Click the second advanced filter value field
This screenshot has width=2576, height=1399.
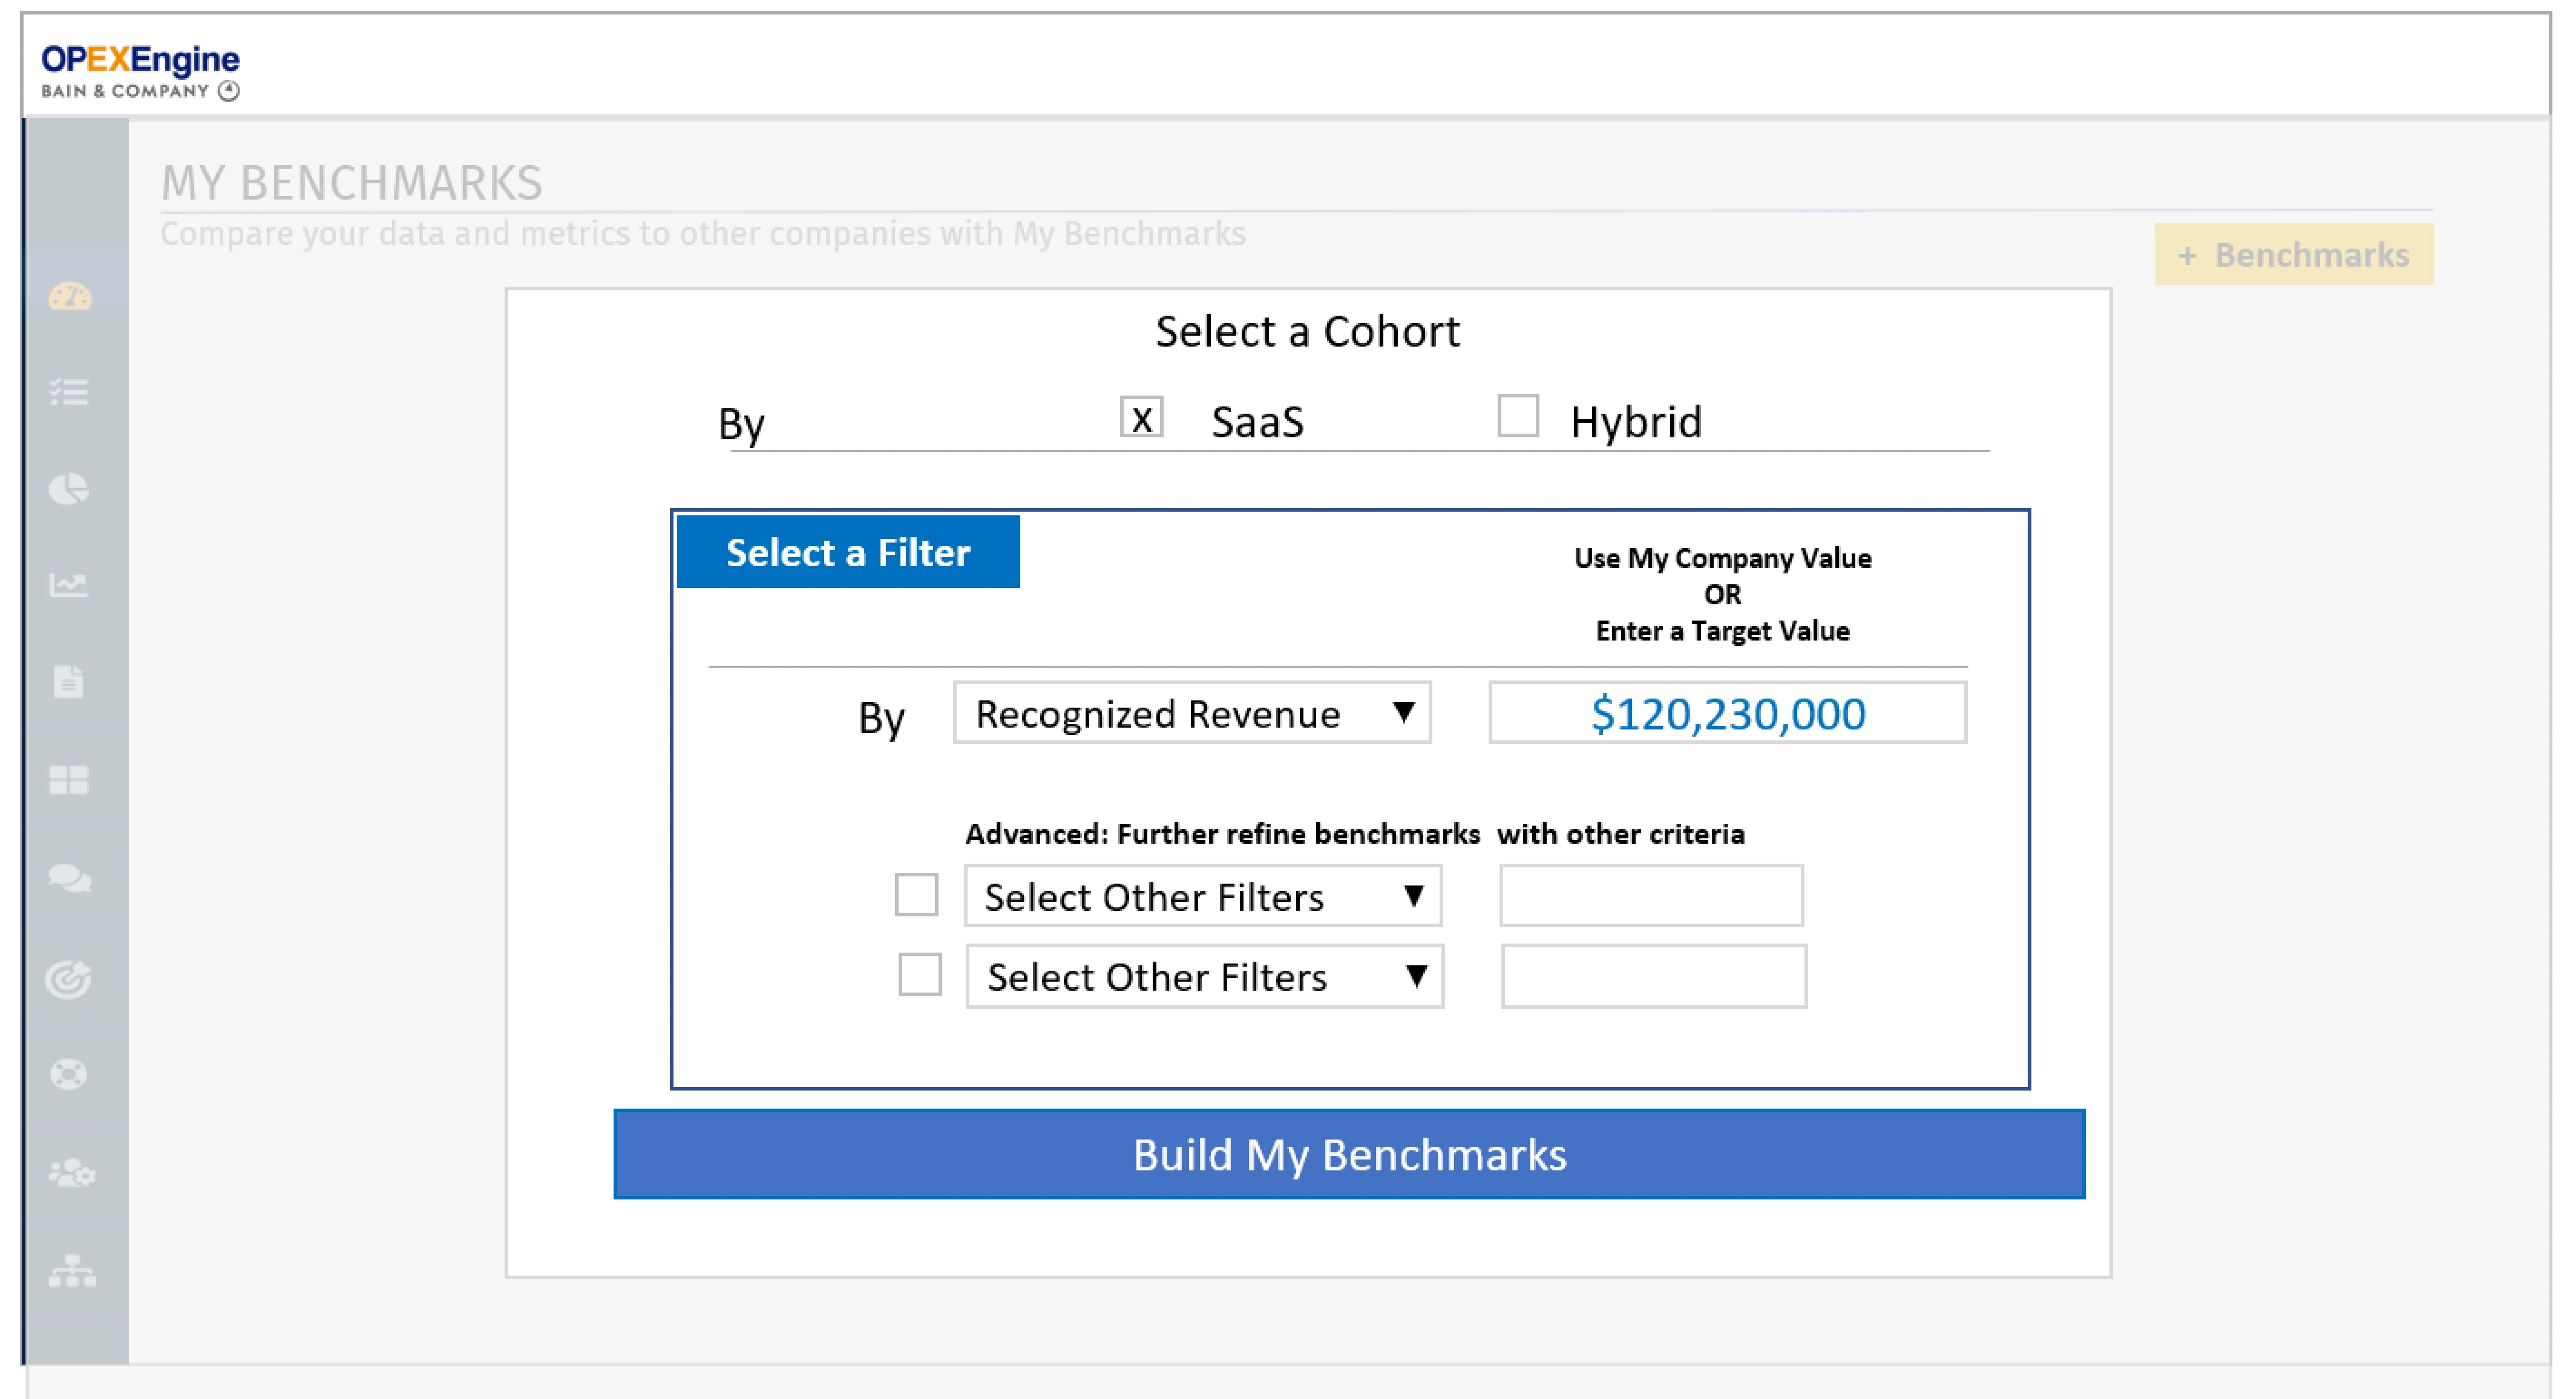coord(1654,976)
